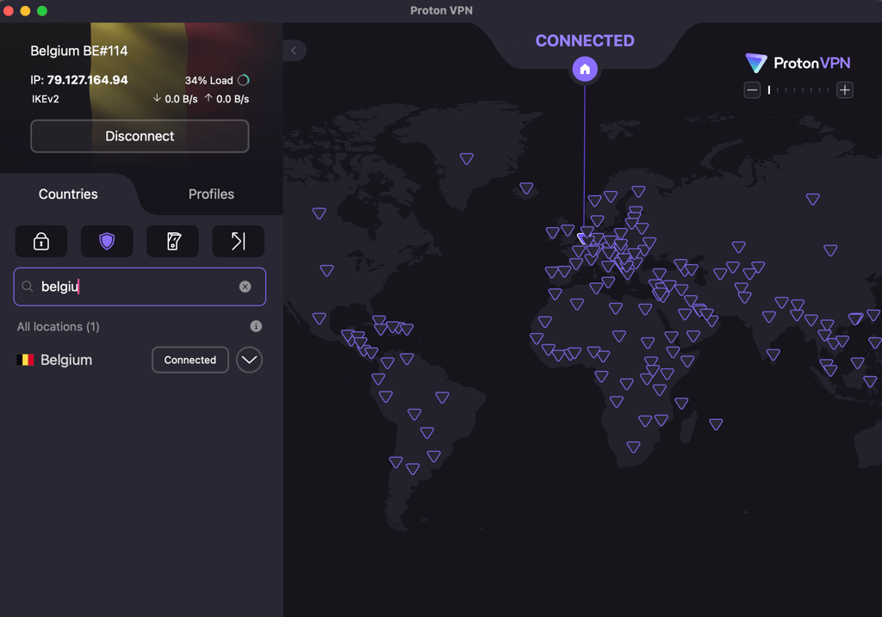The width and height of the screenshot is (882, 617).
Task: Click the Connected button for Belgium
Action: point(190,360)
